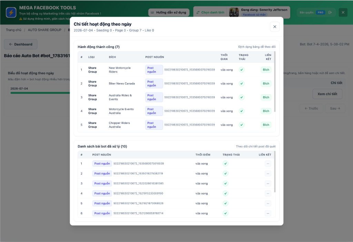
Task: Open Đích link for Australia Rides & Events
Action: point(266,97)
